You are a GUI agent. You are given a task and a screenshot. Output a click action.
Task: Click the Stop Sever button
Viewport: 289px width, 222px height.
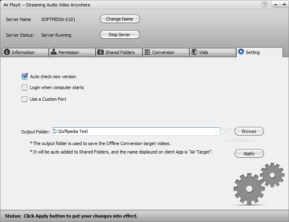point(120,35)
